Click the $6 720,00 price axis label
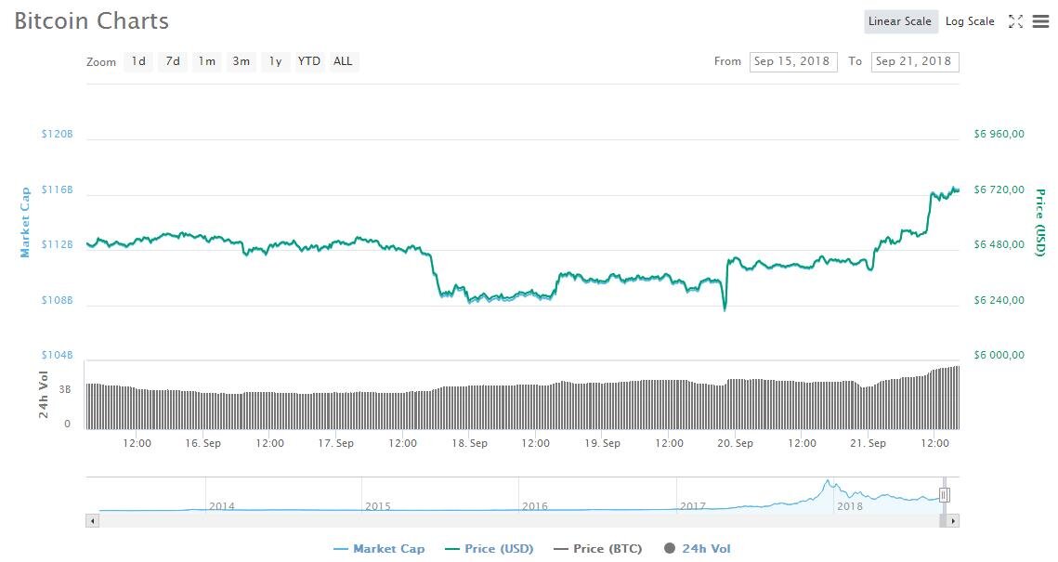This screenshot has height=562, width=1058. pyautogui.click(x=999, y=190)
